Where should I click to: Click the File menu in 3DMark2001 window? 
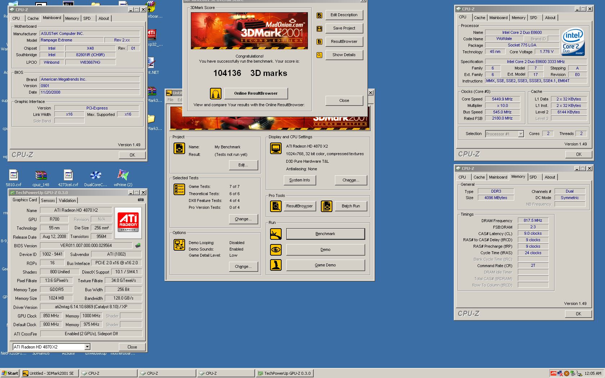170,100
